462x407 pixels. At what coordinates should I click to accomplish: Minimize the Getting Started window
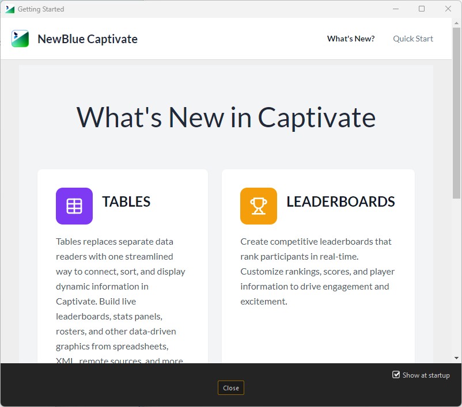click(396, 9)
